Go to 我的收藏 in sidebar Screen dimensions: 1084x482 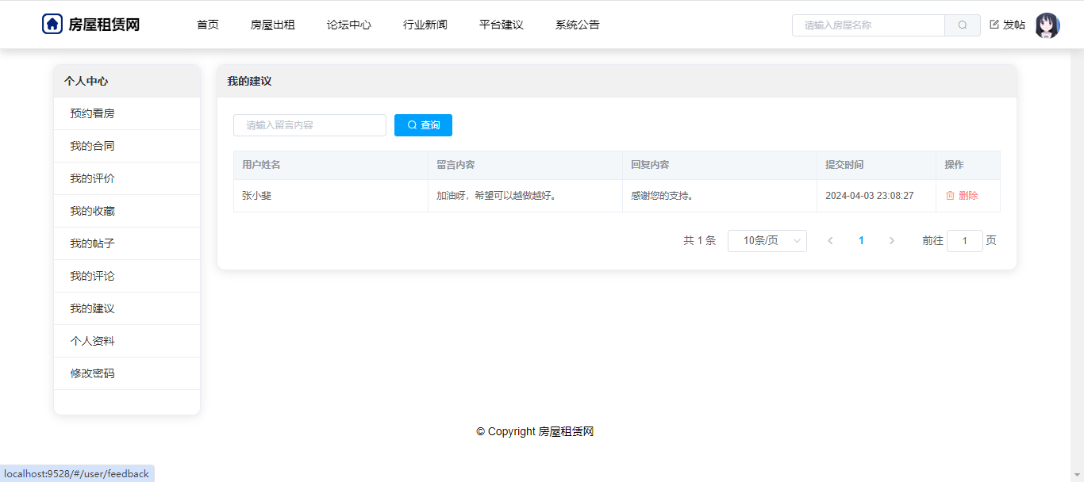pyautogui.click(x=92, y=211)
